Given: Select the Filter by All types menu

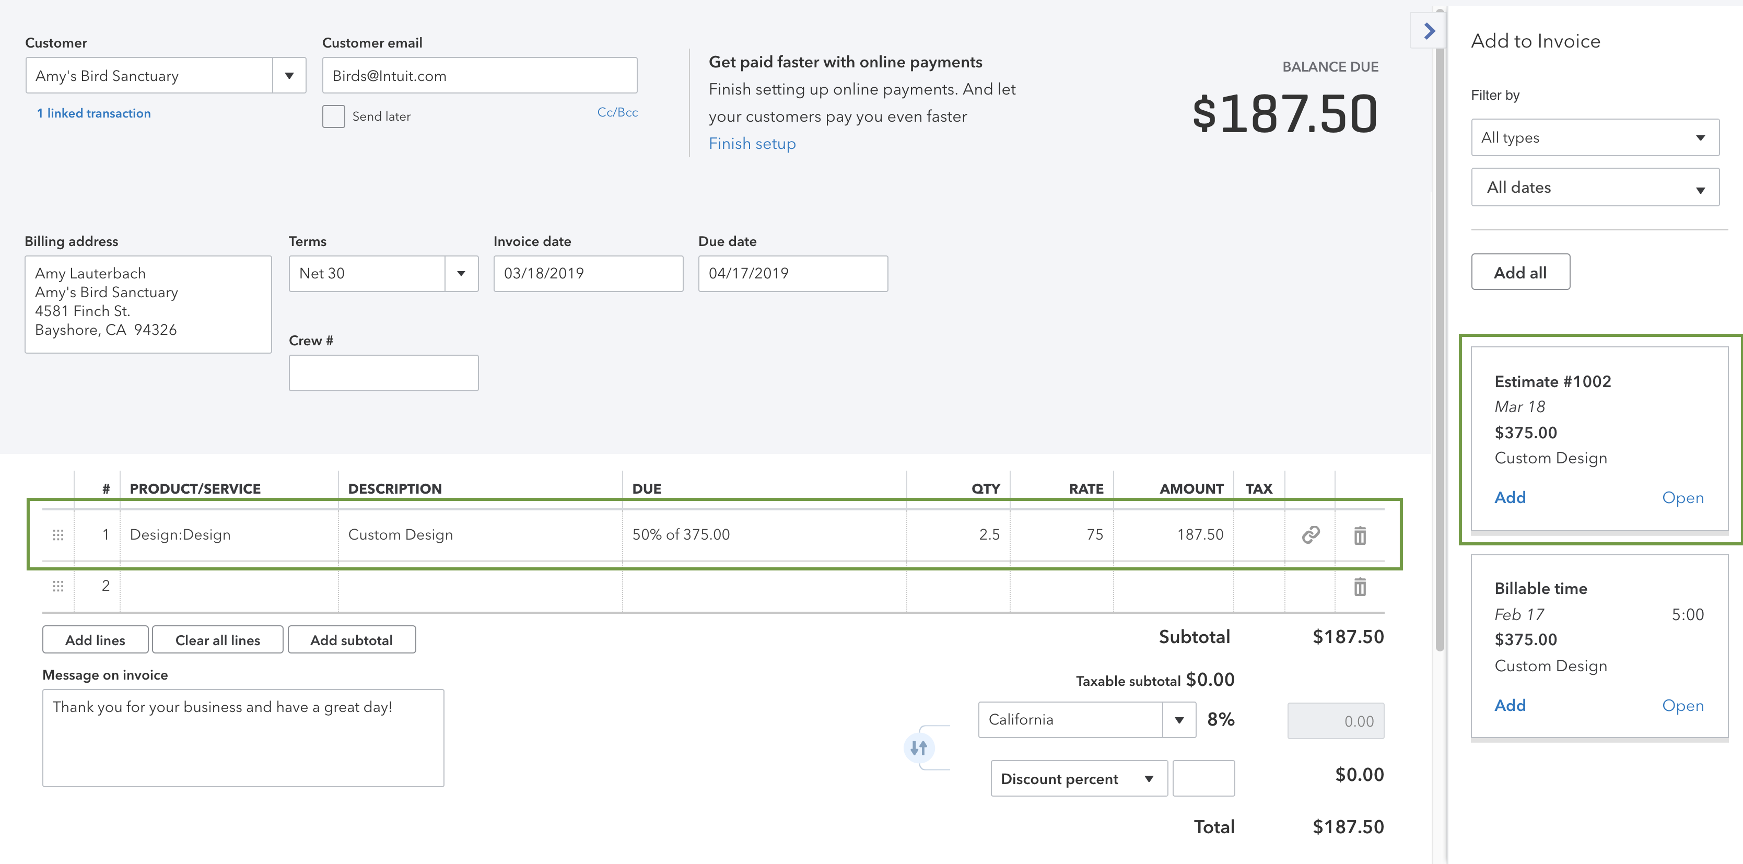Looking at the screenshot, I should (x=1597, y=138).
